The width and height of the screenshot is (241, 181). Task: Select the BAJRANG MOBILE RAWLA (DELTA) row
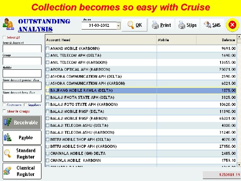coord(141,90)
